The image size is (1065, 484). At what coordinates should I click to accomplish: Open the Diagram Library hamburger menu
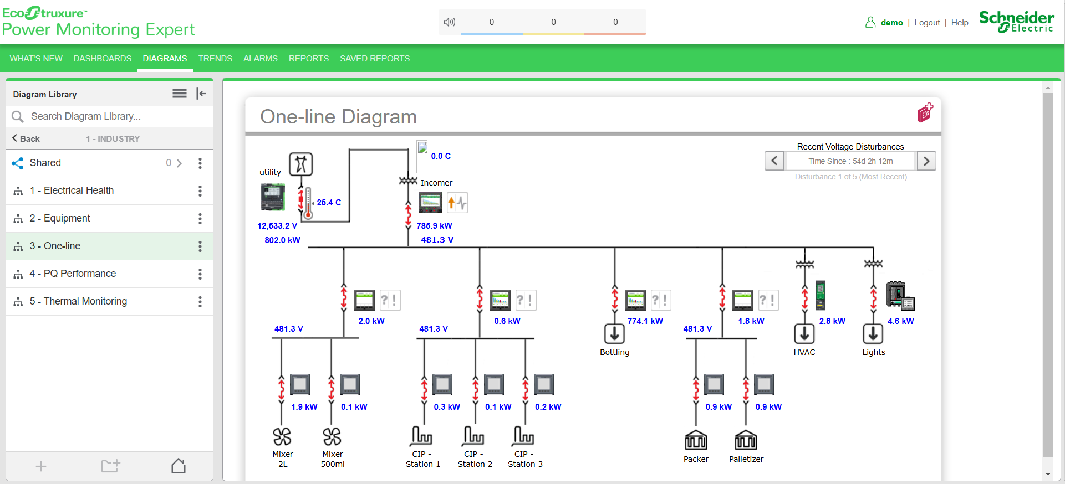179,94
